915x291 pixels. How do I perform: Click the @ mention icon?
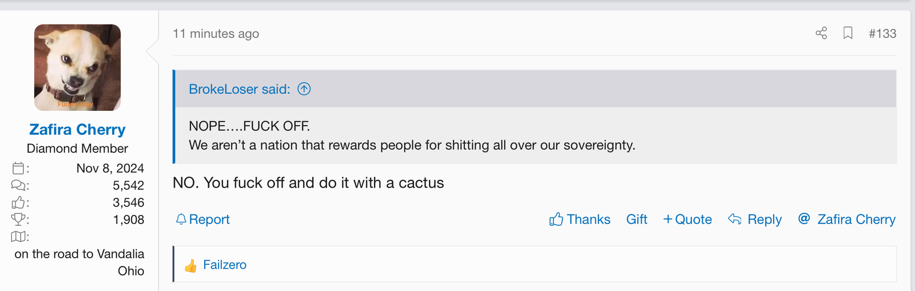click(x=804, y=218)
